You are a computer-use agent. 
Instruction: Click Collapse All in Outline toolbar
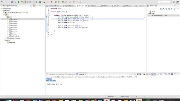pos(161,9)
